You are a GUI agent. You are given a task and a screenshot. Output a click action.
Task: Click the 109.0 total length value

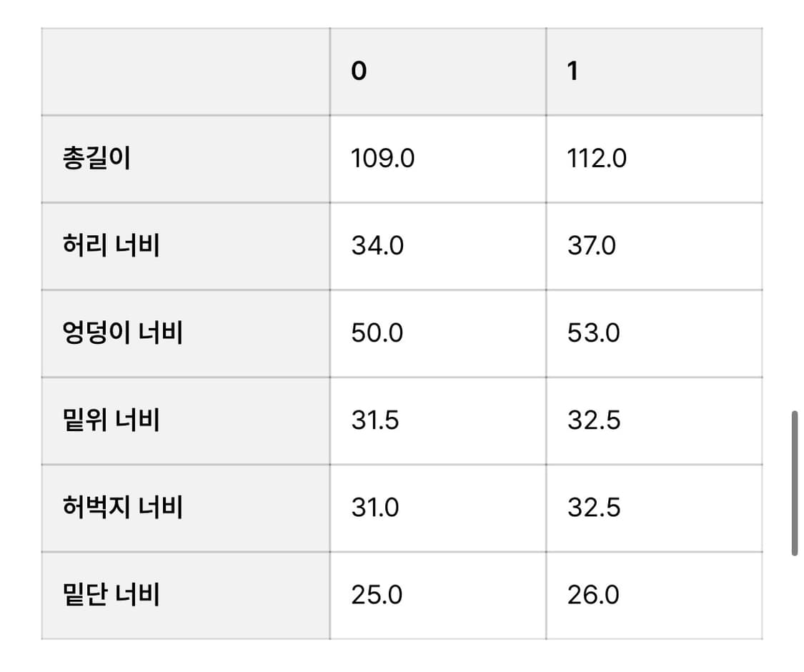point(382,159)
